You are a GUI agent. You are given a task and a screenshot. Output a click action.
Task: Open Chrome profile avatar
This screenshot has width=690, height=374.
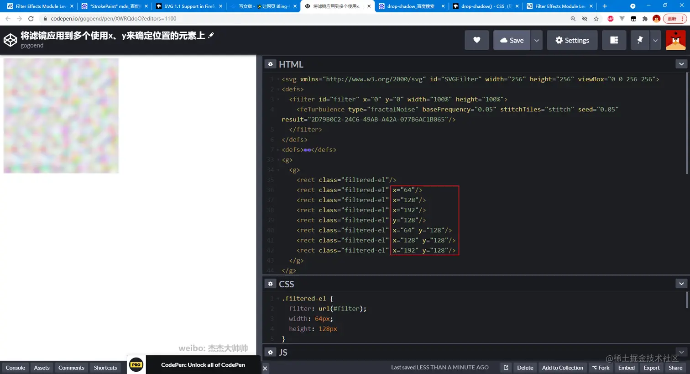click(x=656, y=19)
